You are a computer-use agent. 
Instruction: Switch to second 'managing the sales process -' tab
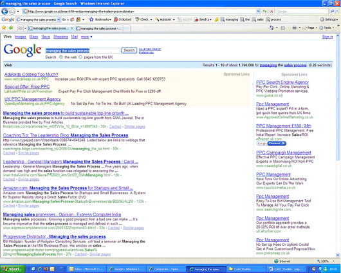99,28
